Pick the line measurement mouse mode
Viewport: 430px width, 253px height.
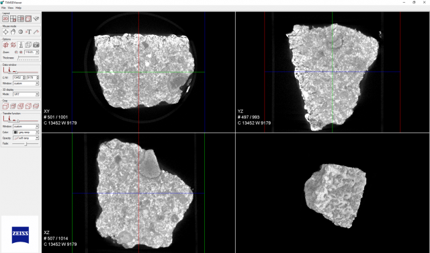click(36, 32)
